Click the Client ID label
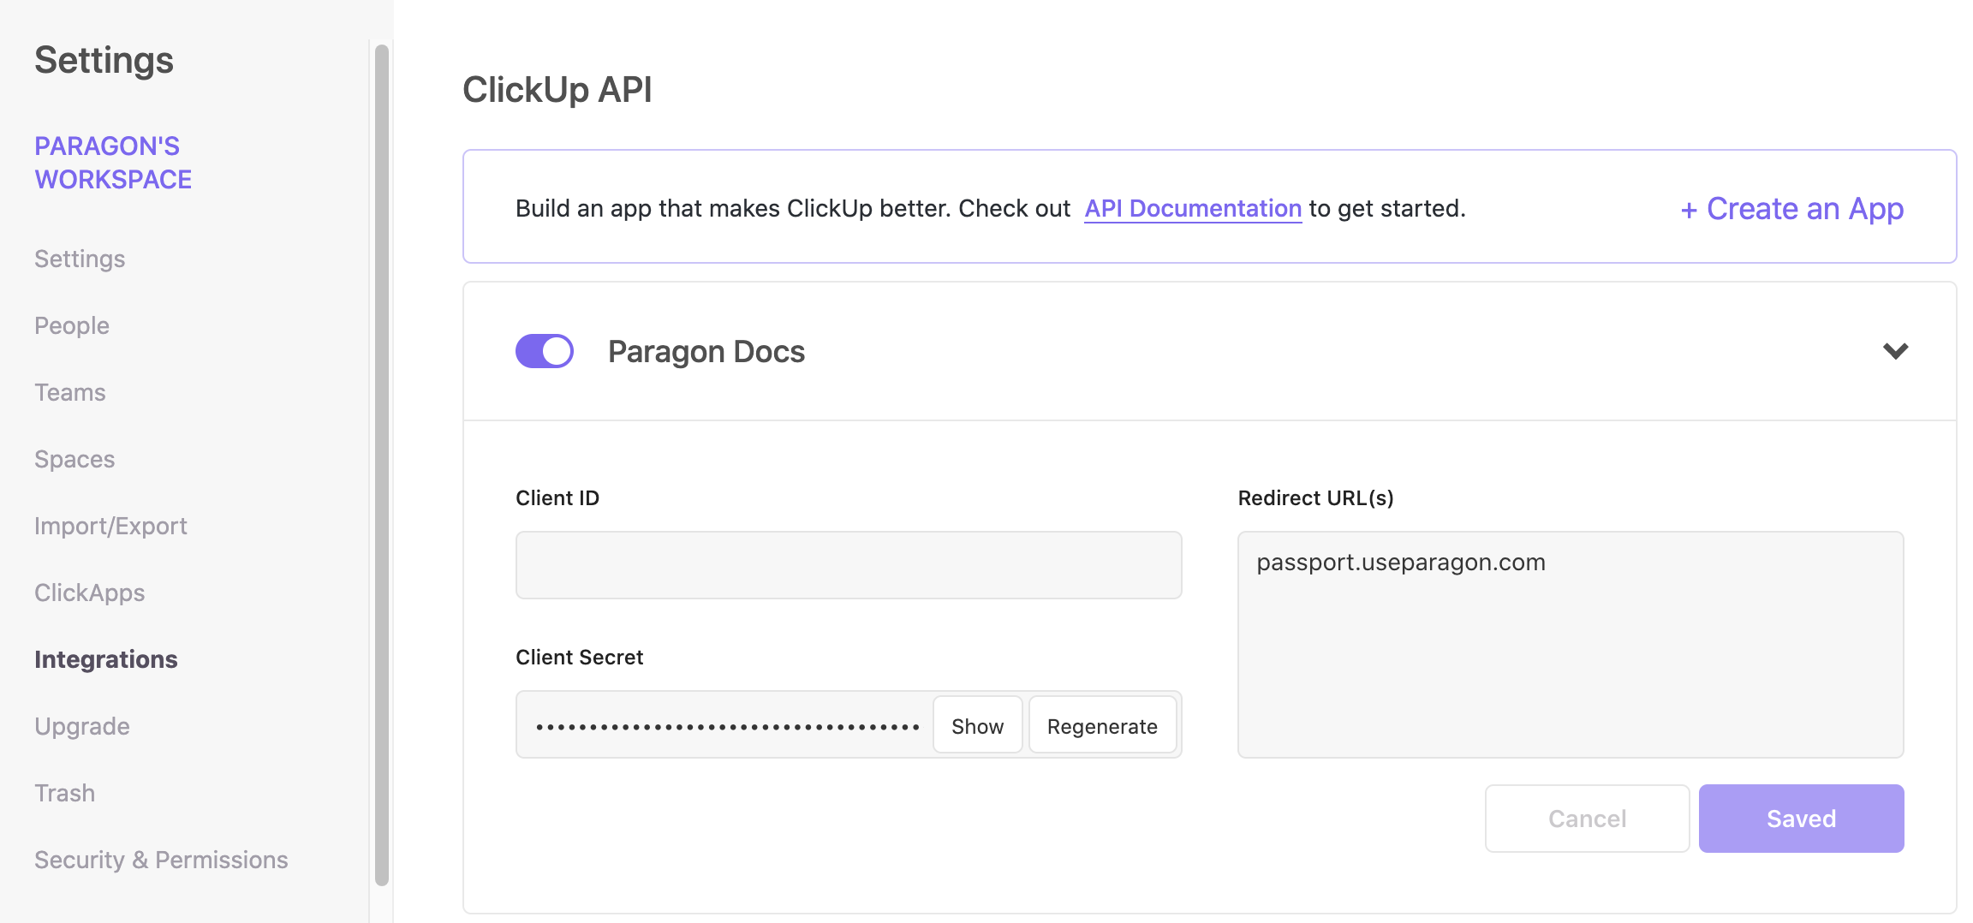Viewport: 1973px width, 923px height. click(557, 497)
